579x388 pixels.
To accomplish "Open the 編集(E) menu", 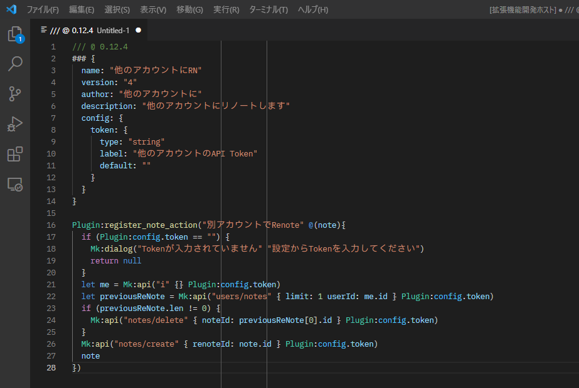I will coord(82,9).
